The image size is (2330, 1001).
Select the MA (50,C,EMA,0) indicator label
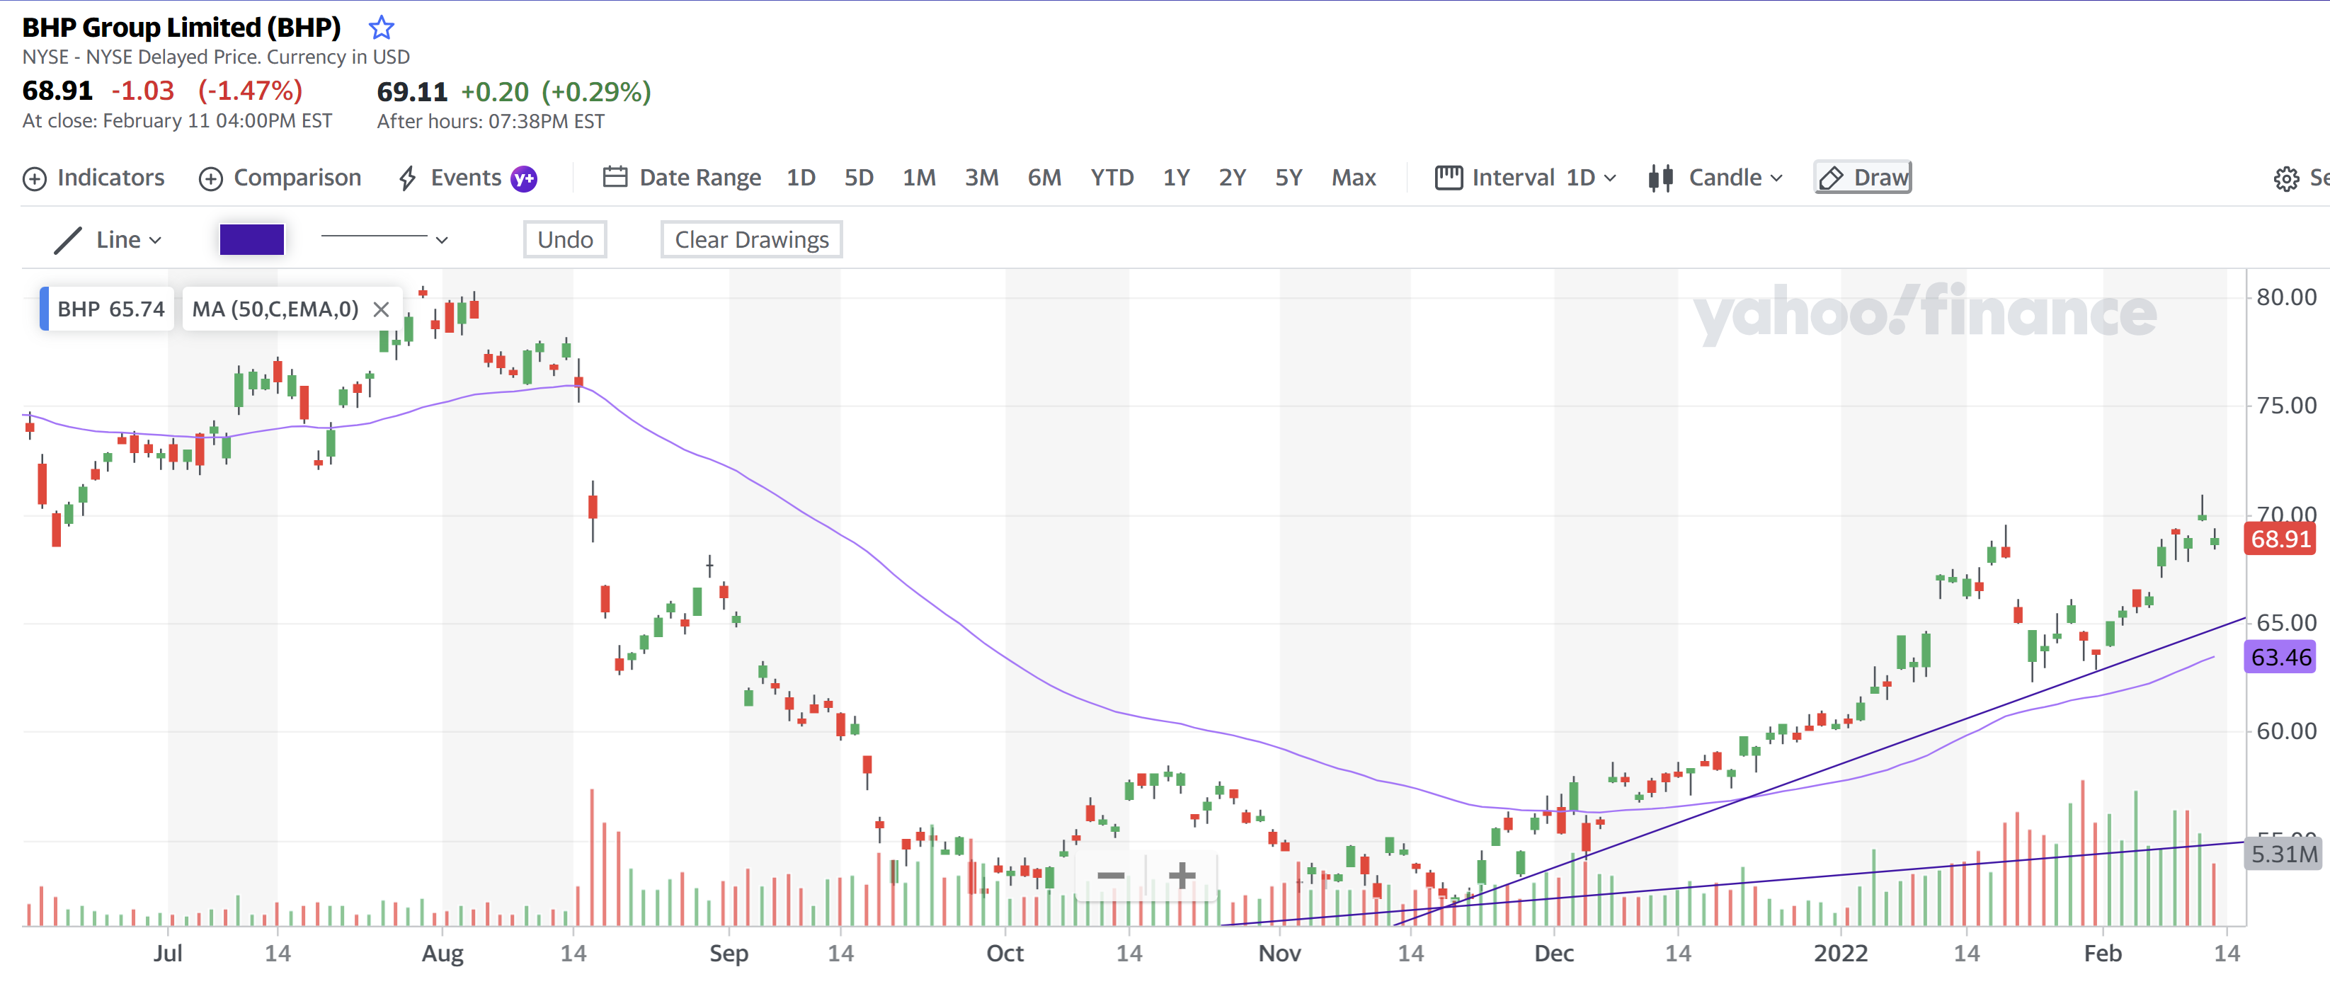pyautogui.click(x=275, y=309)
